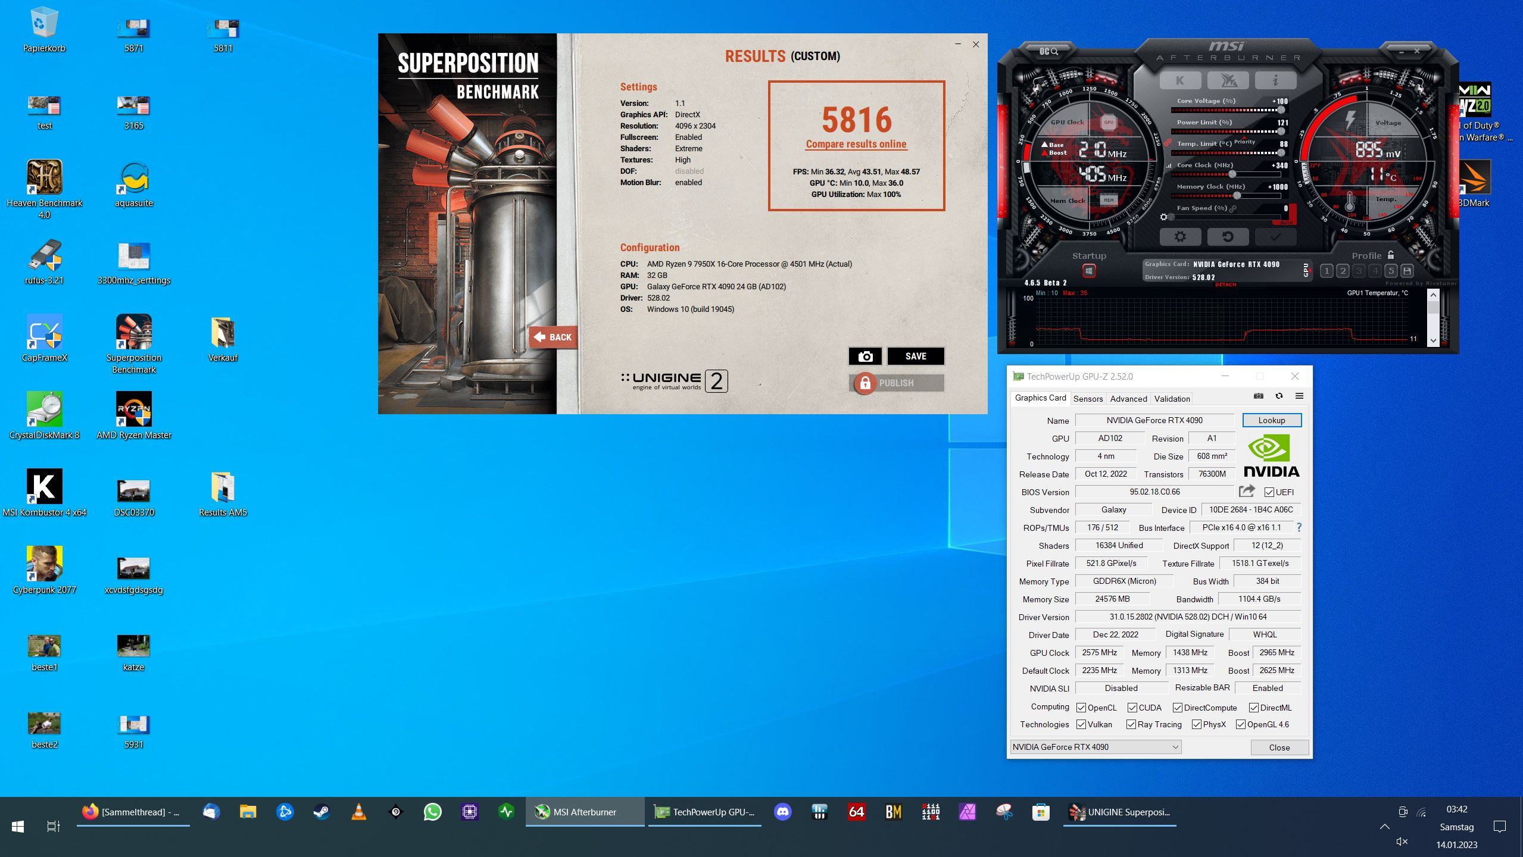Toggle Fan Speed Auto mode button
Image resolution: width=1523 pixels, height=857 pixels.
(1286, 222)
